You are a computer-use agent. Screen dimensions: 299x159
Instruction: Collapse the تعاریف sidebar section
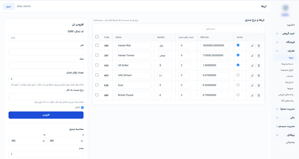(286, 51)
